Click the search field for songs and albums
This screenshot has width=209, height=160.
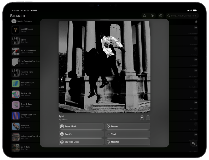pos(182,16)
